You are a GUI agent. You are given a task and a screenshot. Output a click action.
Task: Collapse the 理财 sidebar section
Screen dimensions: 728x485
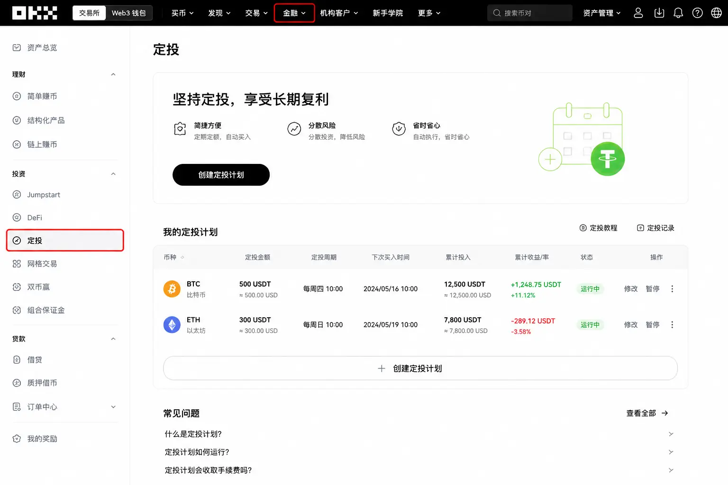click(113, 74)
